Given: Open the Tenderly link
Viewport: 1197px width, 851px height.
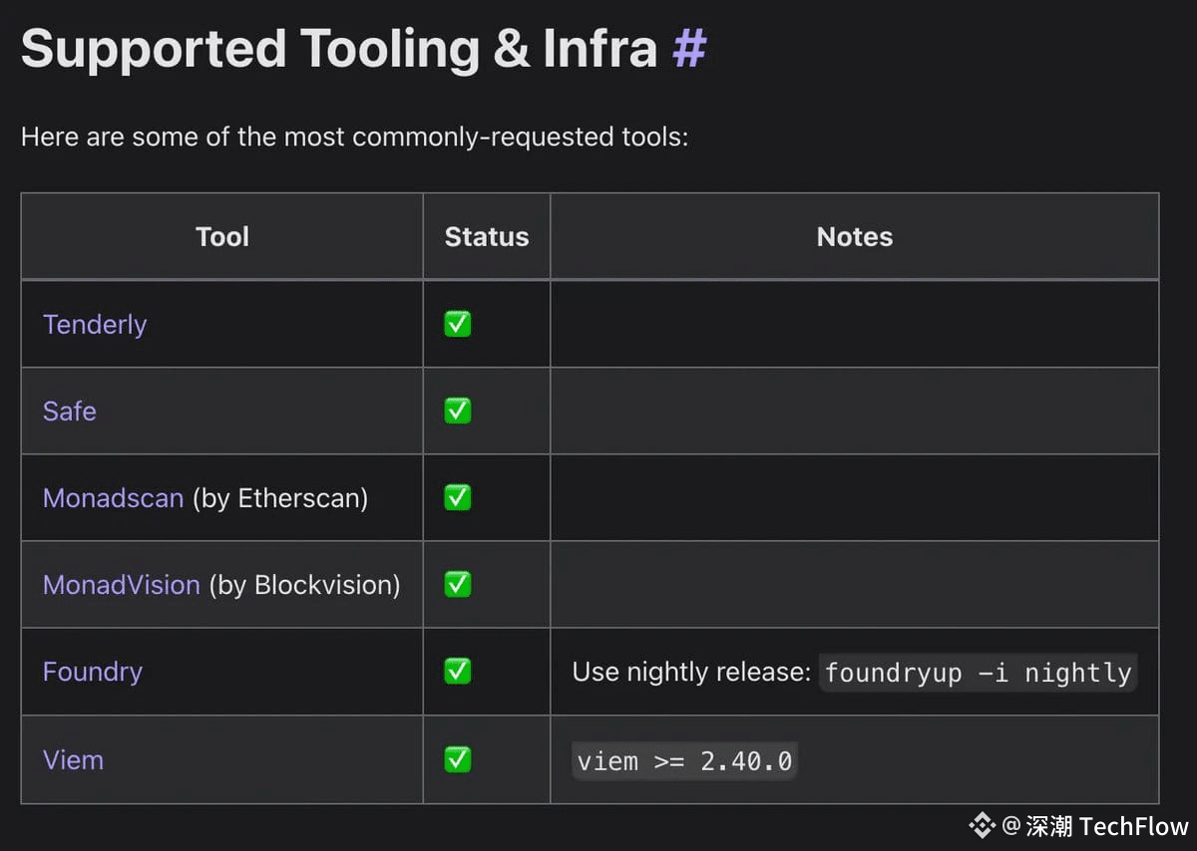Looking at the screenshot, I should pos(95,325).
